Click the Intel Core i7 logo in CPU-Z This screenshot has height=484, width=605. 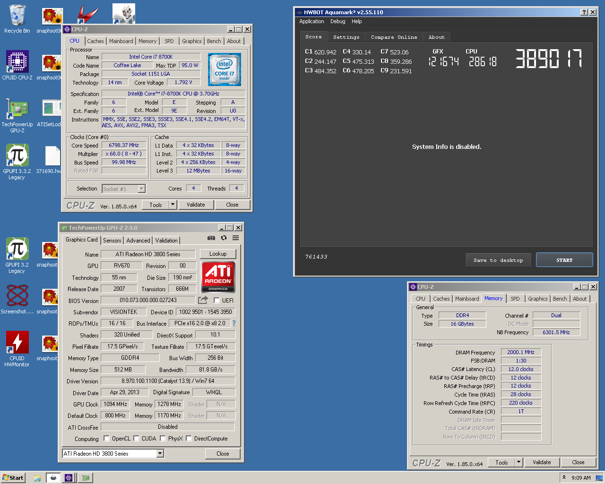pos(225,69)
